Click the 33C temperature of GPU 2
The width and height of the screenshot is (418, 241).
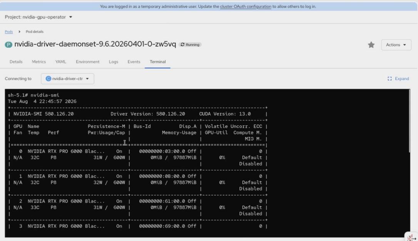pos(35,208)
